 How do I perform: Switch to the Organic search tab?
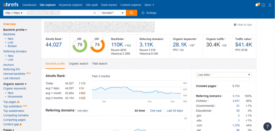tap(79, 64)
